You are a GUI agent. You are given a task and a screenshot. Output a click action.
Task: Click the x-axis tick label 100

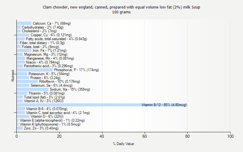pos(231,136)
